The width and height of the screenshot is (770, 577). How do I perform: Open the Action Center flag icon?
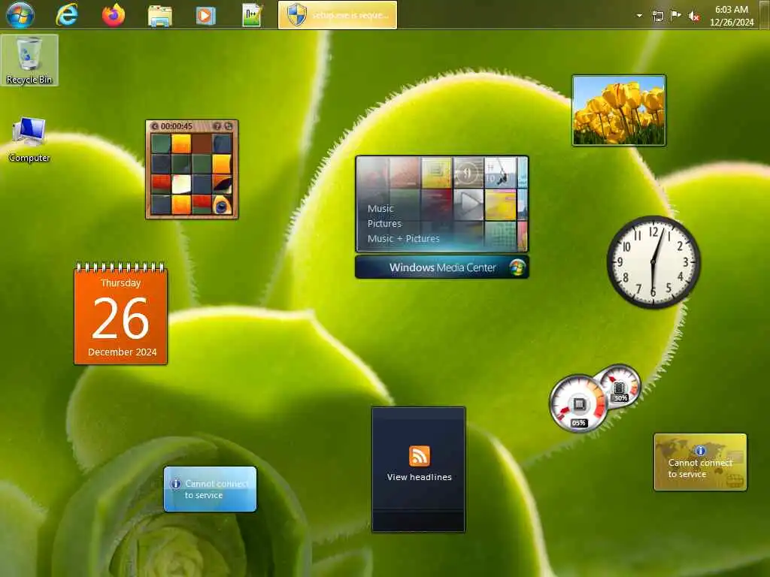[676, 16]
